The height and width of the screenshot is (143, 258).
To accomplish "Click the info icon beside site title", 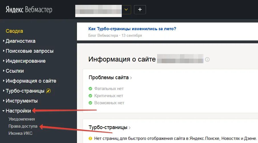I will [207, 59].
